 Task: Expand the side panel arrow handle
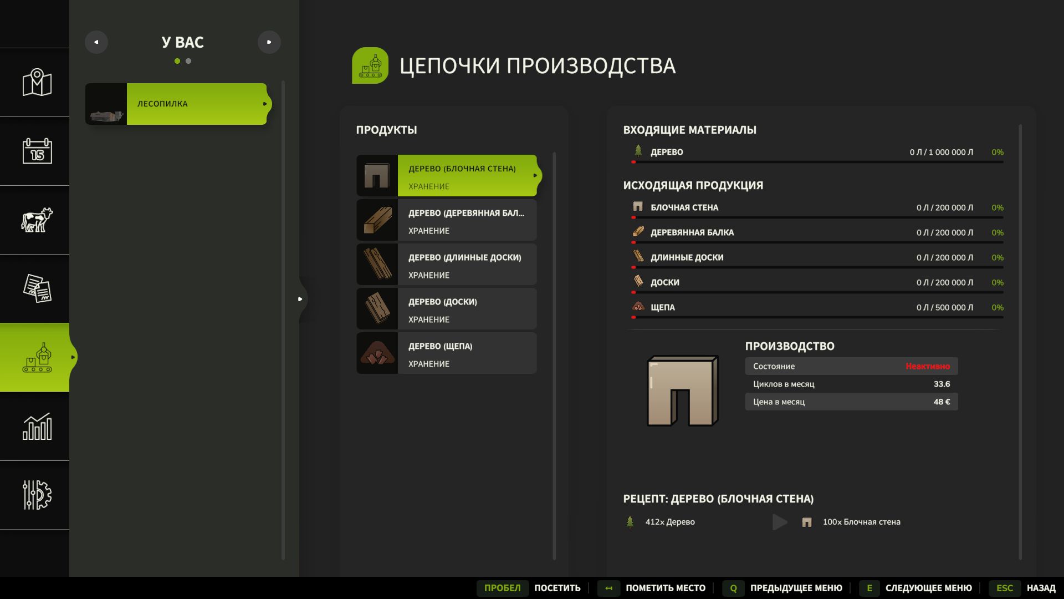click(300, 299)
